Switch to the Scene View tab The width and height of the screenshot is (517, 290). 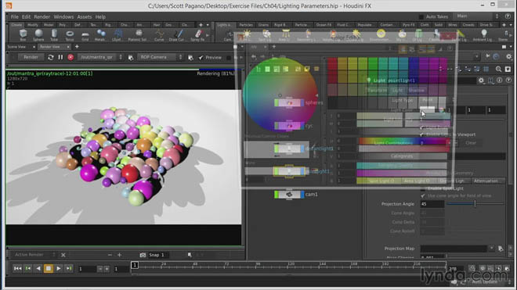(16, 47)
